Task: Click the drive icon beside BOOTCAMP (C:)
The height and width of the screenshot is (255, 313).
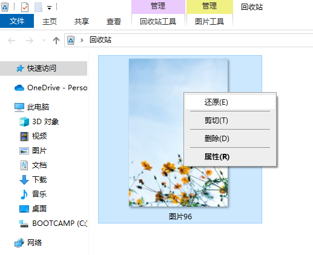Action: coord(24,224)
